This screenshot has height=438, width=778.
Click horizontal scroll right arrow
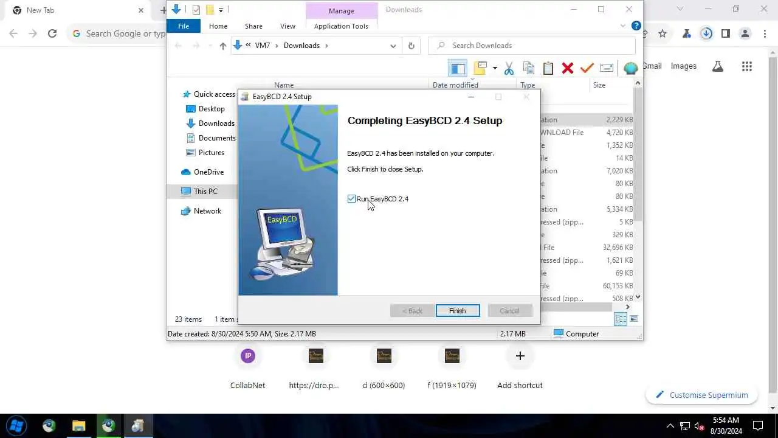tap(628, 307)
